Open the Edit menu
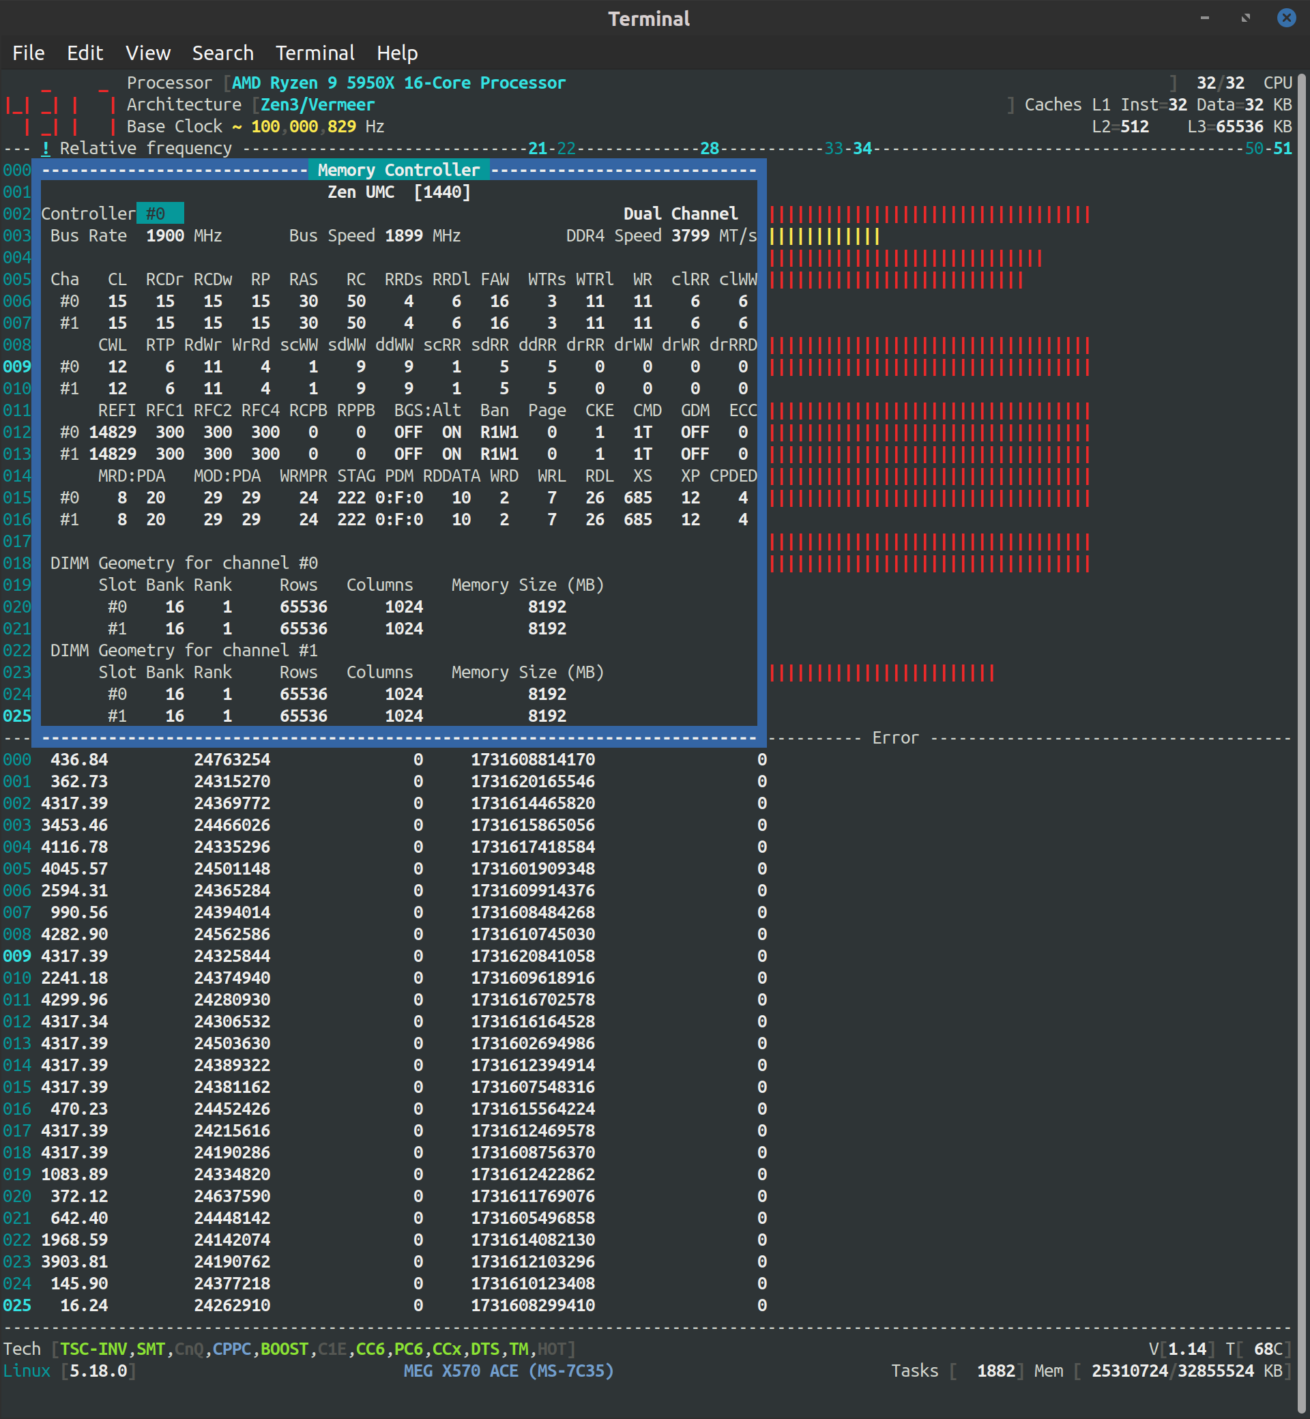 pos(85,53)
